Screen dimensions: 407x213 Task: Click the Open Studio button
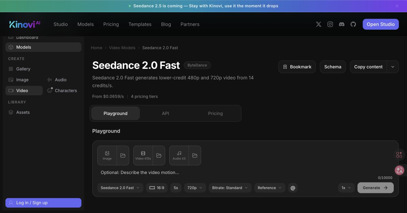381,24
